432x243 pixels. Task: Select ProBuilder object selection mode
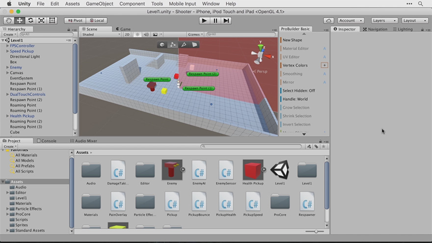tap(162, 44)
